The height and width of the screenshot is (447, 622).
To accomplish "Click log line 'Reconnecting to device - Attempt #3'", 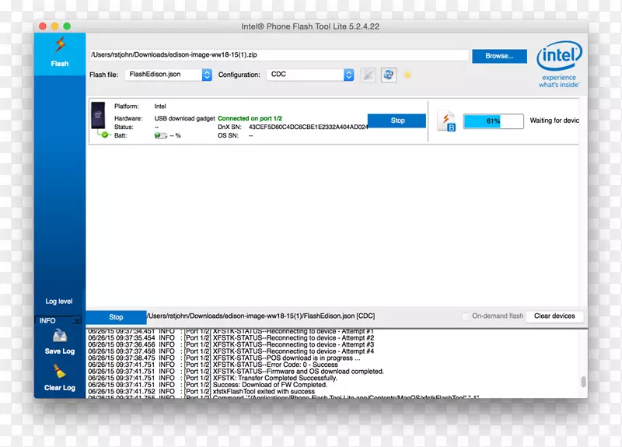I will 231,344.
